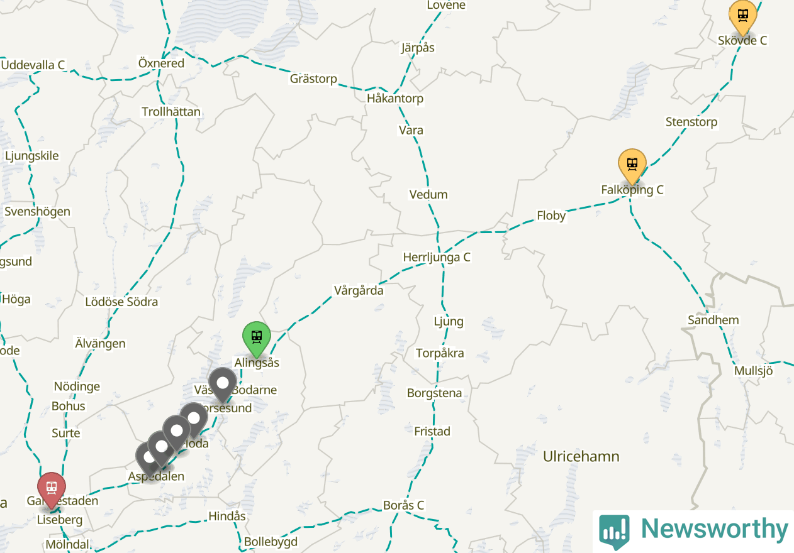Click the Floby station label
Viewport: 794px width, 553px height.
click(x=551, y=216)
